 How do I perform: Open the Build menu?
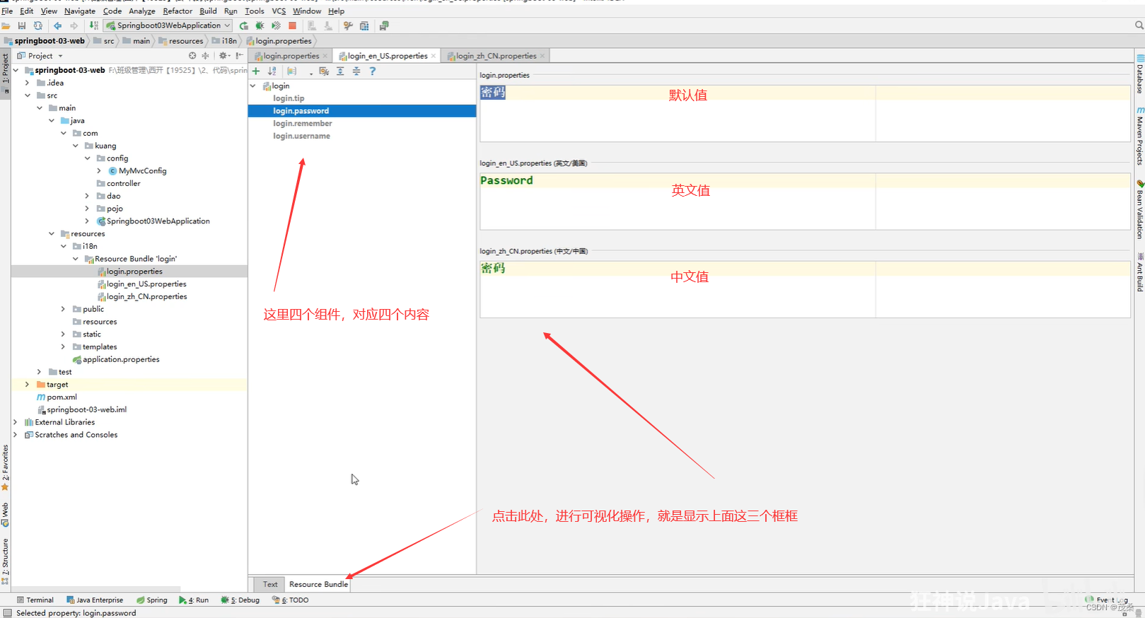point(208,11)
